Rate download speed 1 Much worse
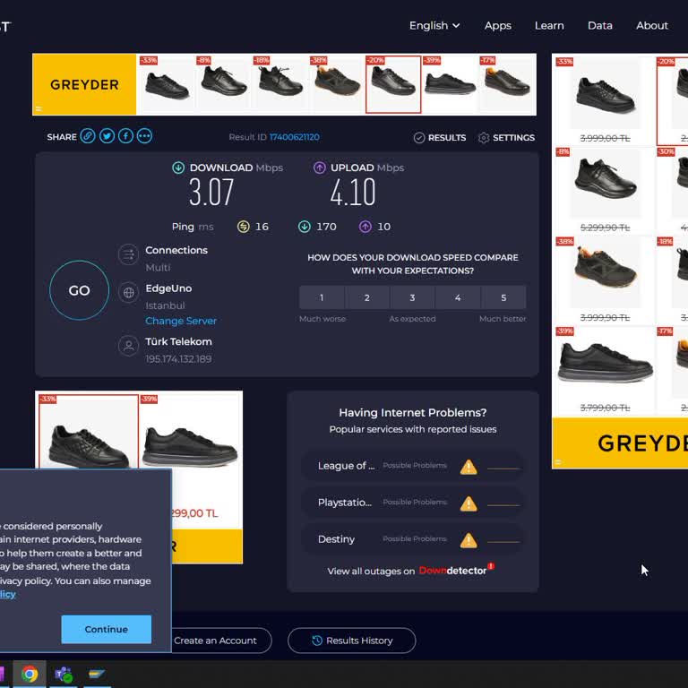This screenshot has width=688, height=688. (322, 297)
